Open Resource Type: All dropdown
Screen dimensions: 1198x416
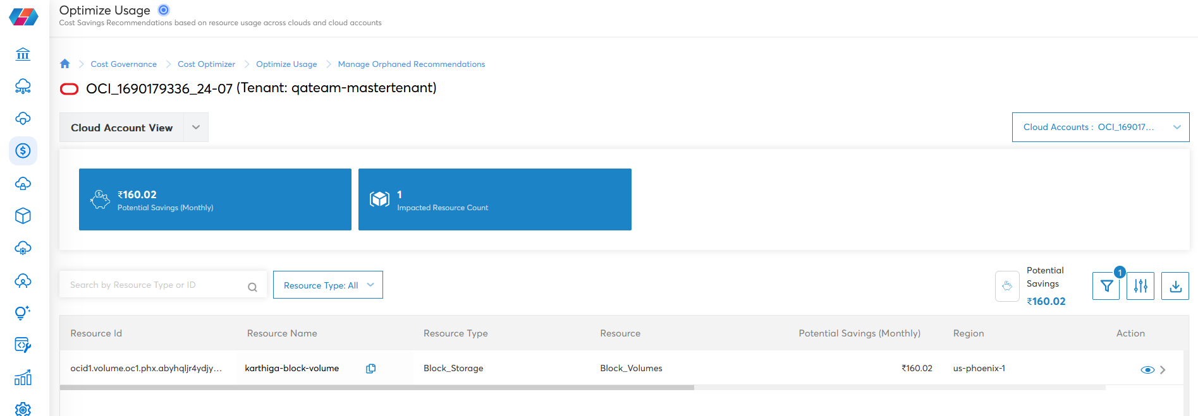pyautogui.click(x=328, y=285)
